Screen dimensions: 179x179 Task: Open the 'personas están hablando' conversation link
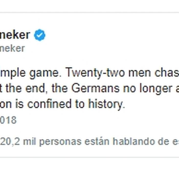coord(89,141)
